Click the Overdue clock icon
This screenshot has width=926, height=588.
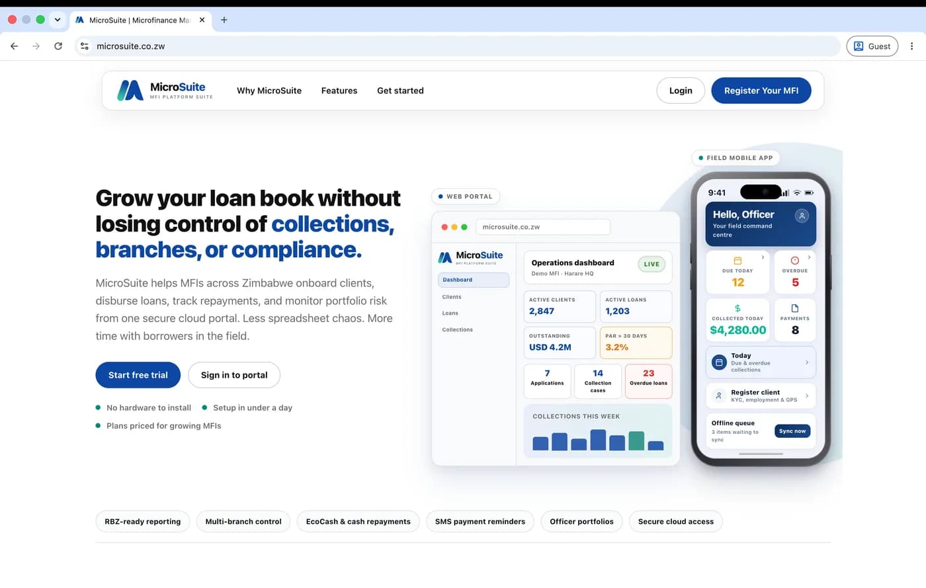(795, 261)
